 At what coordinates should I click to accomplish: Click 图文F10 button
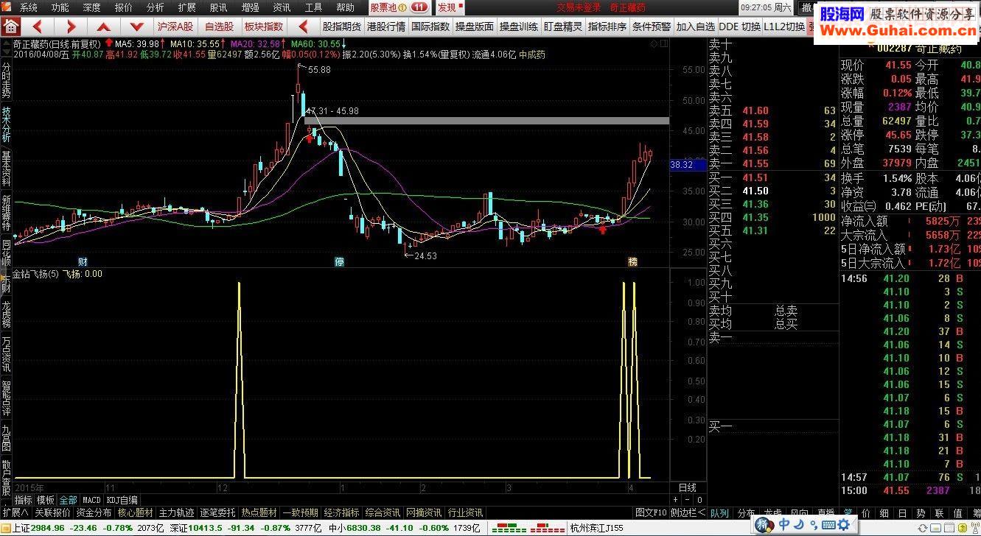pyautogui.click(x=651, y=512)
